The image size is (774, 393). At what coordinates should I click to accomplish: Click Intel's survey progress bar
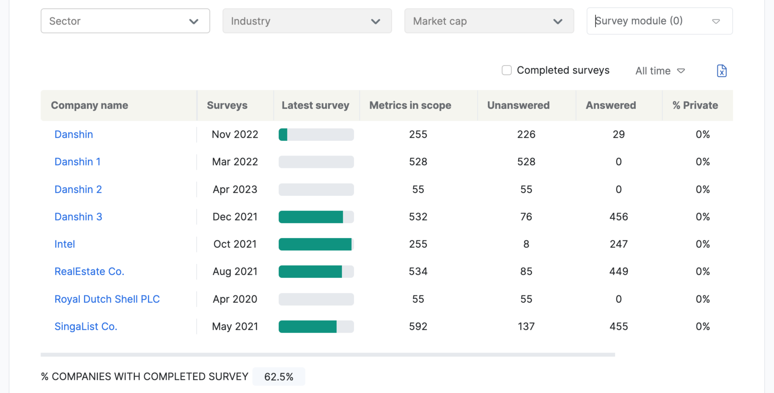click(316, 244)
